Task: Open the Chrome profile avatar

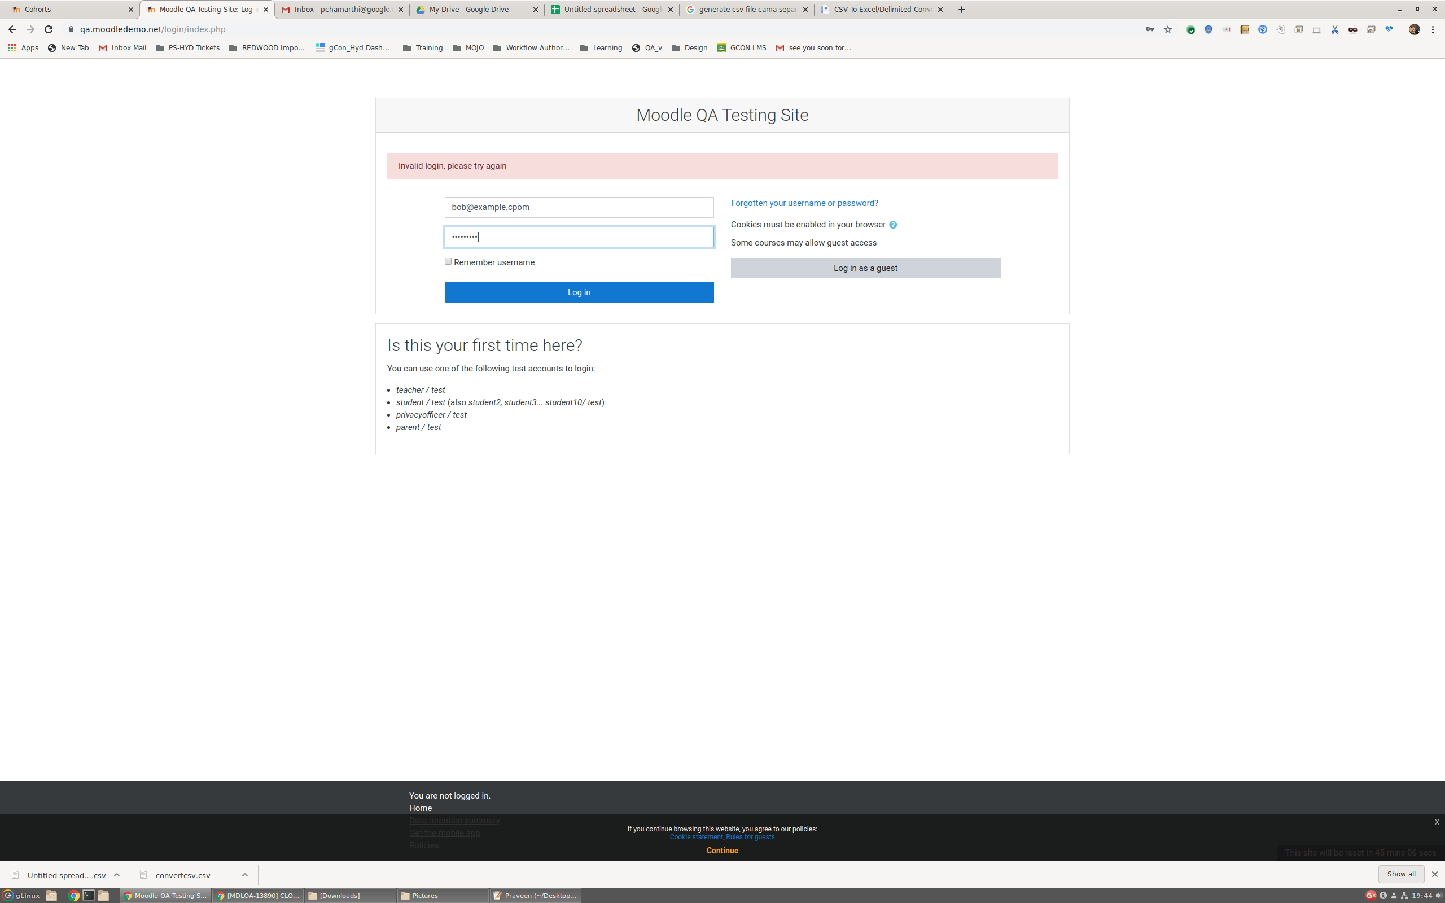Action: (x=1414, y=29)
